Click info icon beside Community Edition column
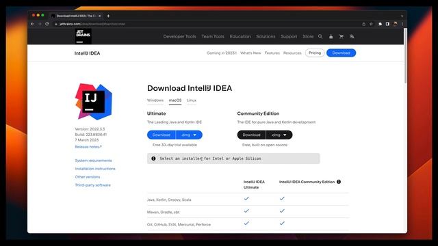The image size is (438, 246). coord(339,182)
